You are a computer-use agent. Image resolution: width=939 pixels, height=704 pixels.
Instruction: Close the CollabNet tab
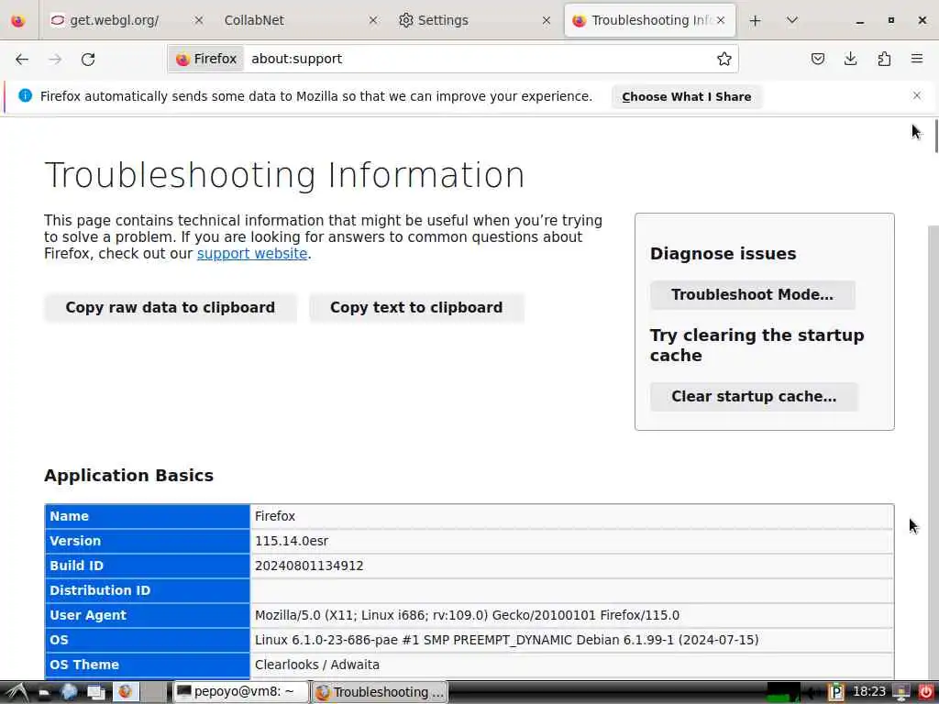tap(373, 20)
